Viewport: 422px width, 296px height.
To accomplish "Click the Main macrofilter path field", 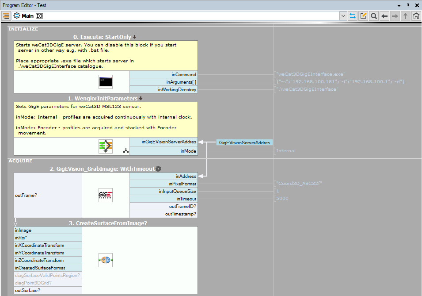I will tap(177, 16).
